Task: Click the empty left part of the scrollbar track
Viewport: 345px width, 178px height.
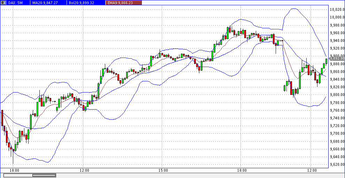Action: pos(18,175)
